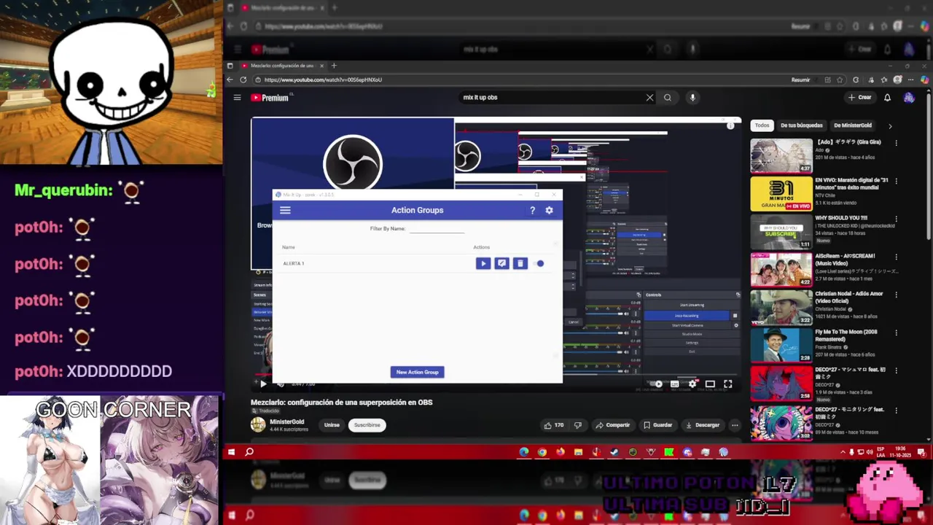Select the De tus búsquedas chip
Viewport: 933px width, 525px height.
[801, 125]
